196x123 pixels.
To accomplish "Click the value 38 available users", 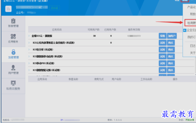I will [x=94, y=36].
